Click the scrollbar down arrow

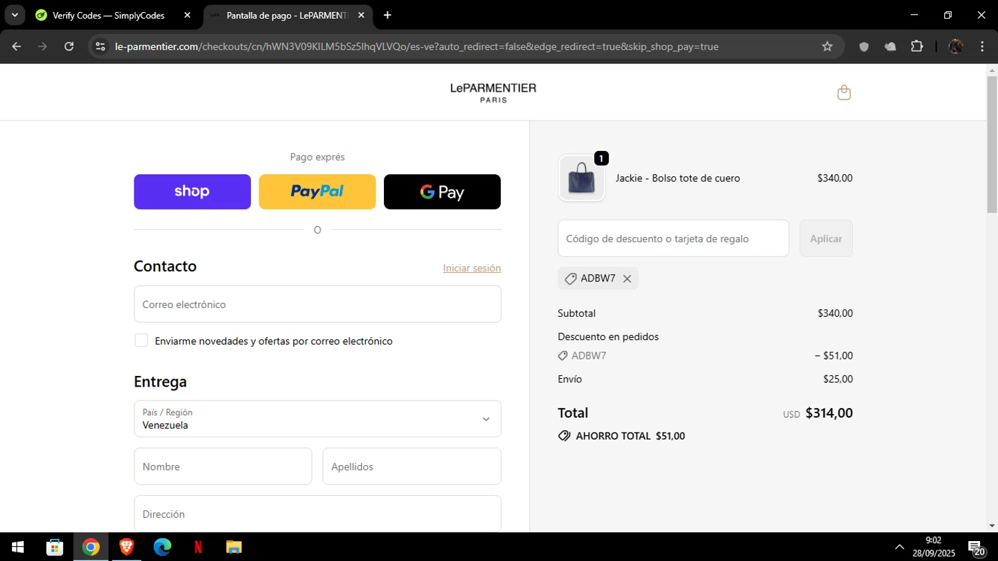[x=992, y=526]
